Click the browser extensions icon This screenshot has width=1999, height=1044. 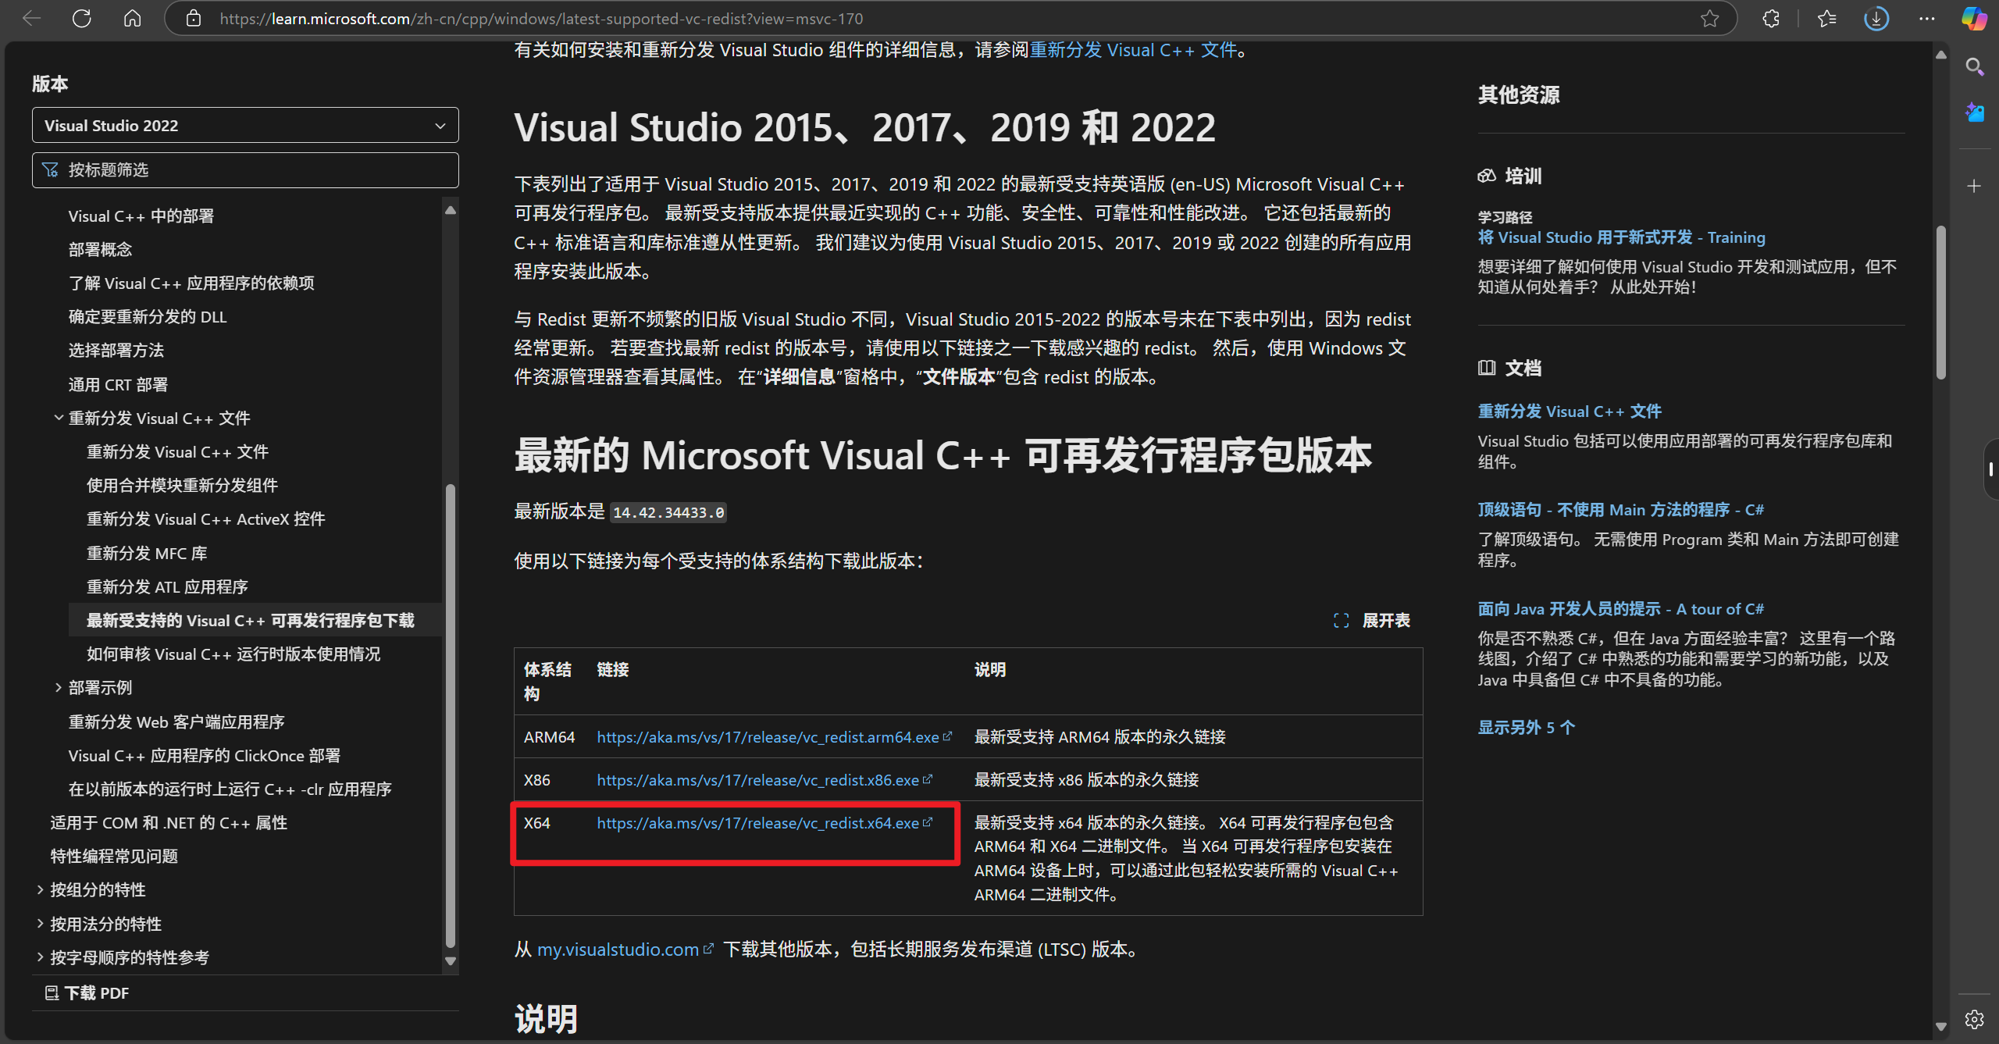click(1770, 18)
